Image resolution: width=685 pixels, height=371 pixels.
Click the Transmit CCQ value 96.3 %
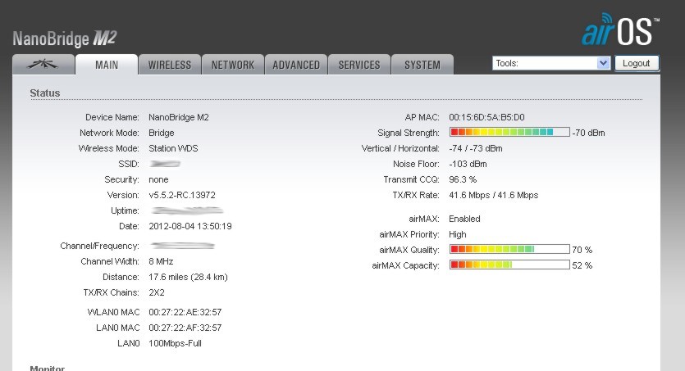point(463,179)
